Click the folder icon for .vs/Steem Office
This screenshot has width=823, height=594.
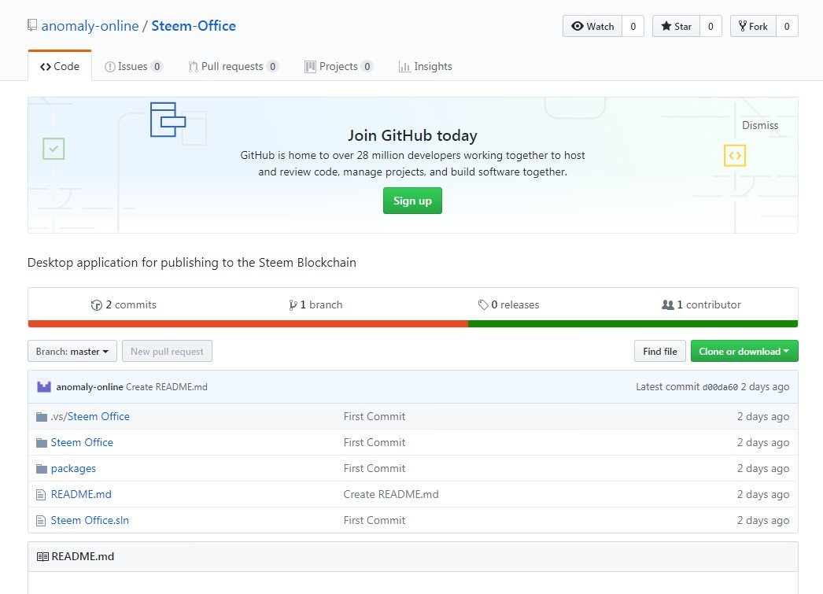[42, 417]
